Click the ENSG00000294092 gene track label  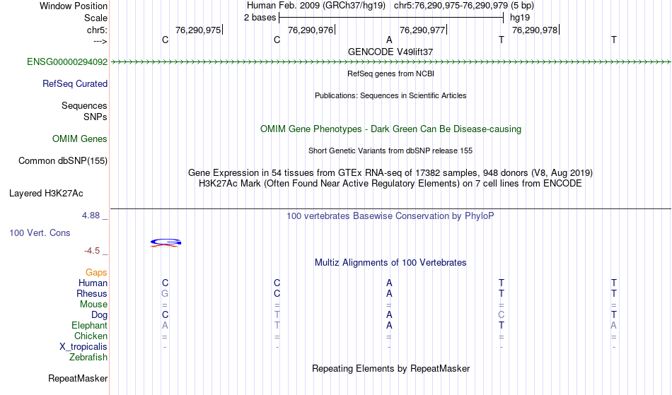[67, 62]
